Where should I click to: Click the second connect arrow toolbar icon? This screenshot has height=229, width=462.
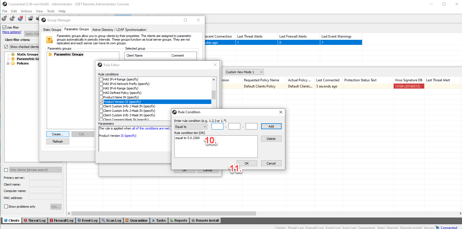[12, 18]
